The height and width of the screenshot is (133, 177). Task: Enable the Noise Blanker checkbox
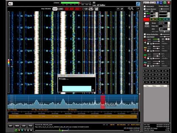(145, 9)
